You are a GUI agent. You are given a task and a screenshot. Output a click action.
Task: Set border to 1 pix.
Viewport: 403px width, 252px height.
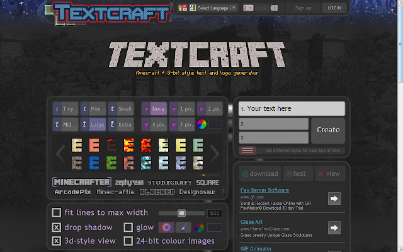182,109
